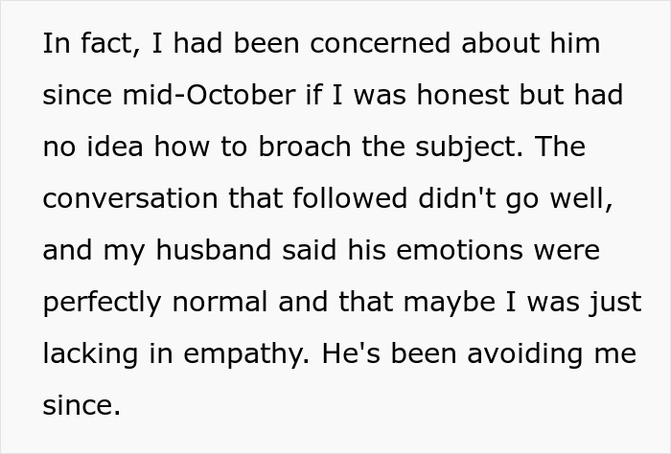Click the word "subject."
This screenshot has height=454, width=671.
coord(469,148)
